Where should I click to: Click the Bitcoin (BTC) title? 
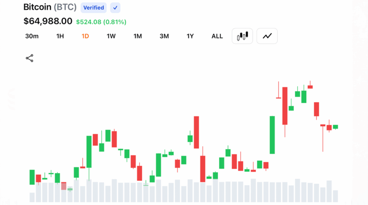coord(50,7)
